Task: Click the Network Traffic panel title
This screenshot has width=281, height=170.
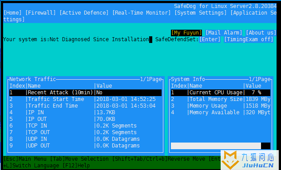Action: point(32,79)
